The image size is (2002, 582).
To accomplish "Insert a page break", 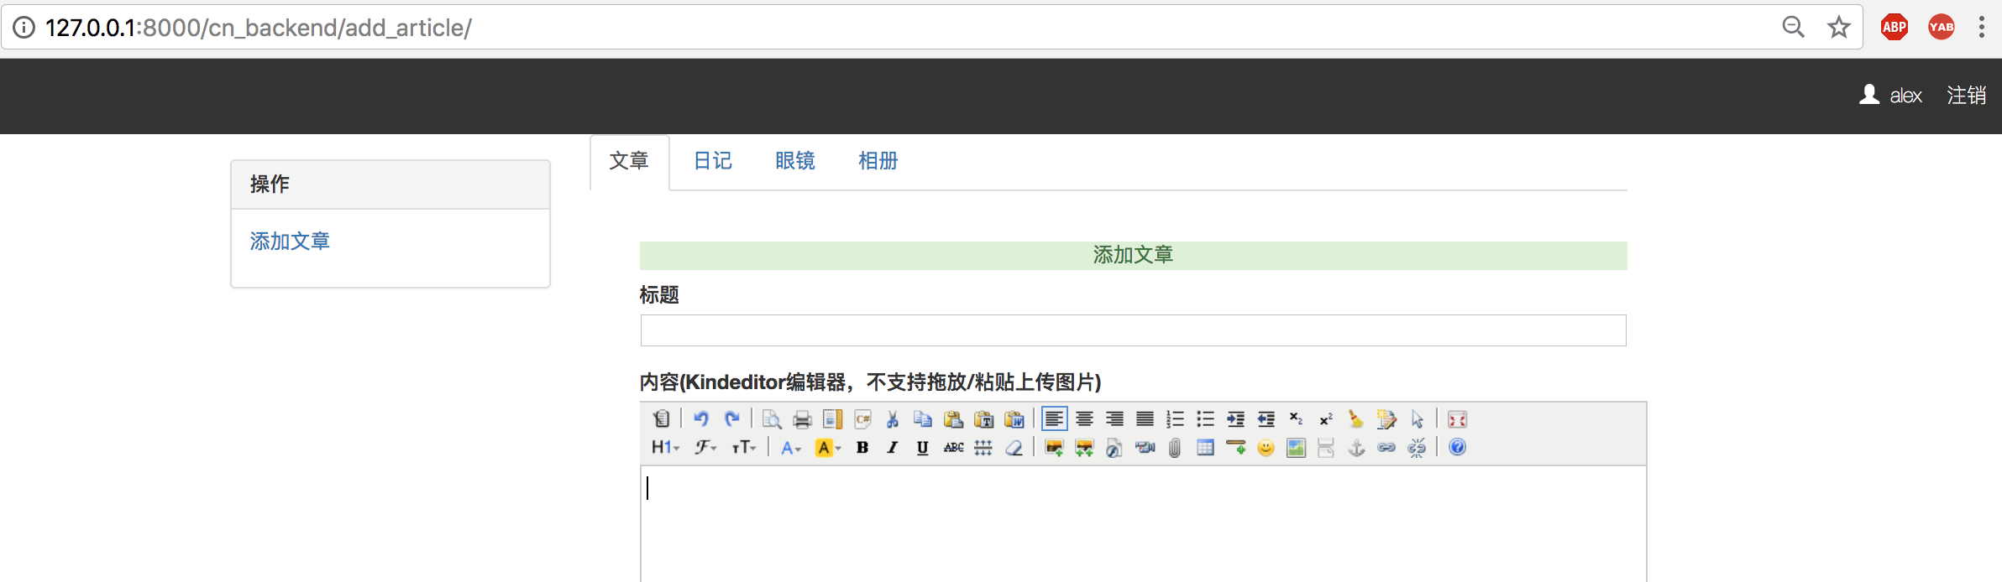I will tap(1326, 447).
